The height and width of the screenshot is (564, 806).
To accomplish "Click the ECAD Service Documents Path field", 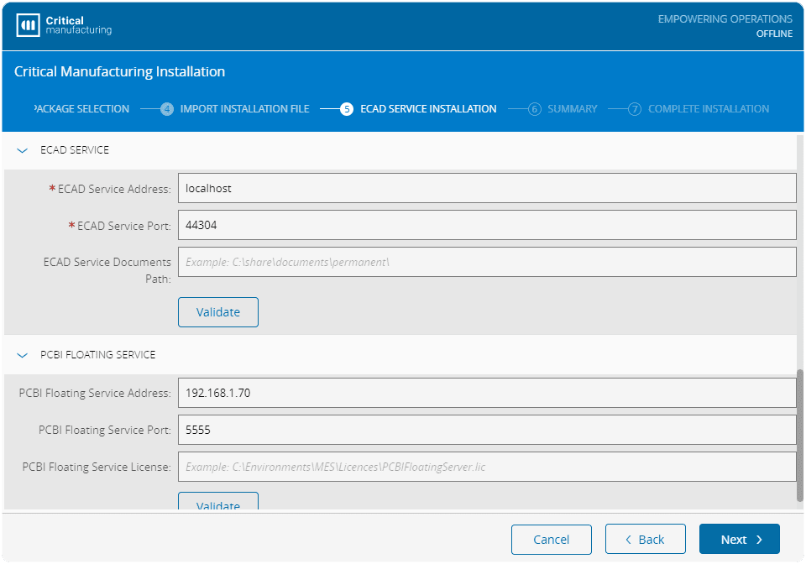I will pos(487,262).
